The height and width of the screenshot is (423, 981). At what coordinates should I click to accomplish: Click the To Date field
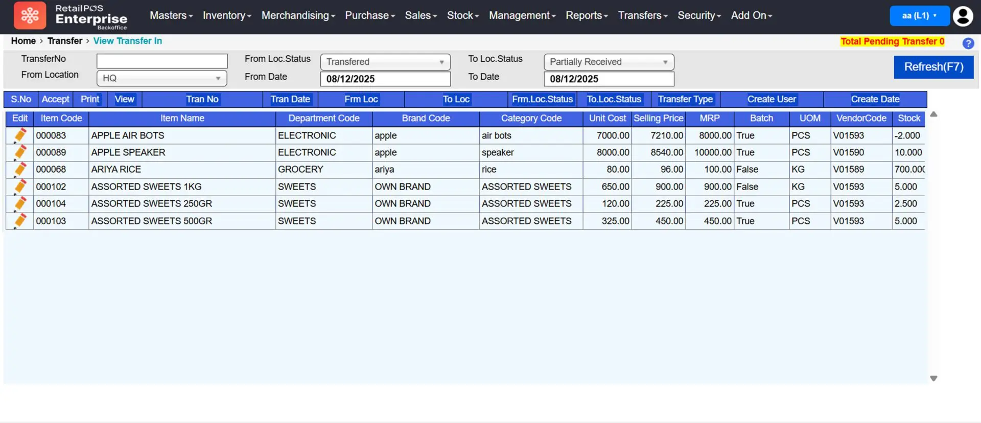[609, 79]
